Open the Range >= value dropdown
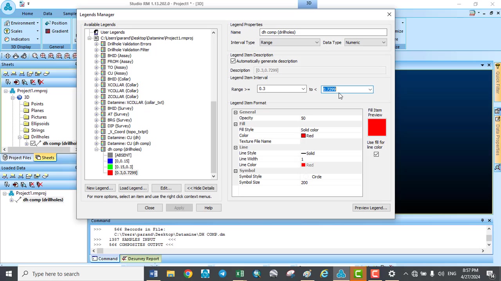 [x=303, y=89]
